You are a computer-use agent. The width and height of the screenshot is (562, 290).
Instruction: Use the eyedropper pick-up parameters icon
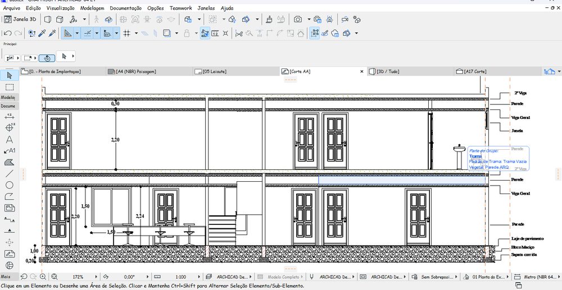(x=42, y=33)
